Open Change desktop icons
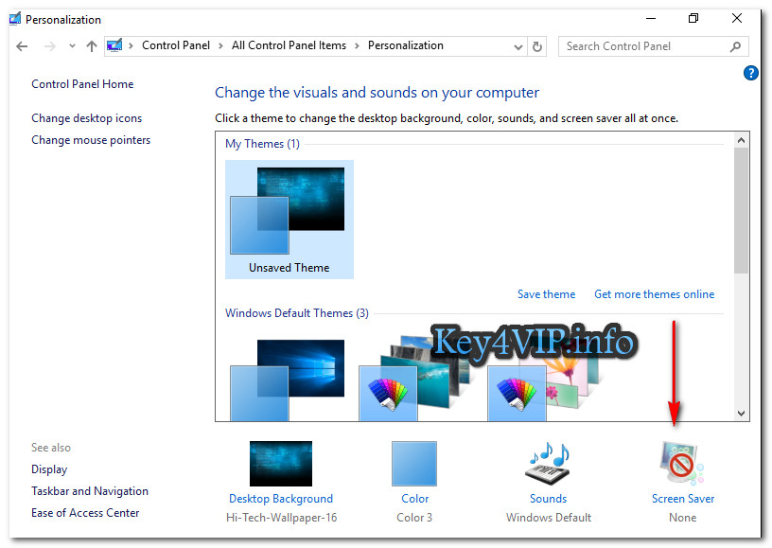772x548 pixels. click(x=87, y=118)
